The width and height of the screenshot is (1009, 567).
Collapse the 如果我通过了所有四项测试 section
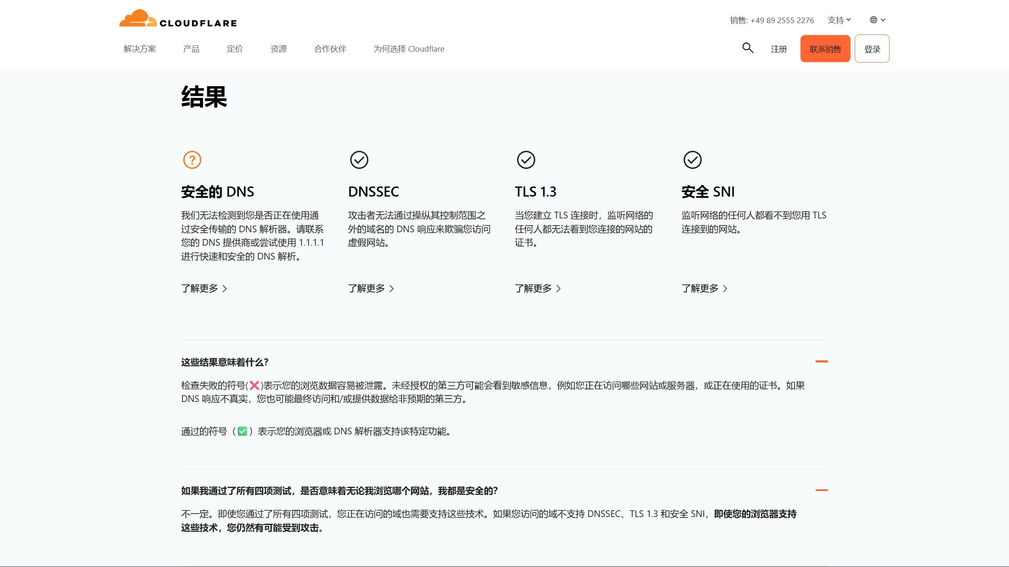821,490
